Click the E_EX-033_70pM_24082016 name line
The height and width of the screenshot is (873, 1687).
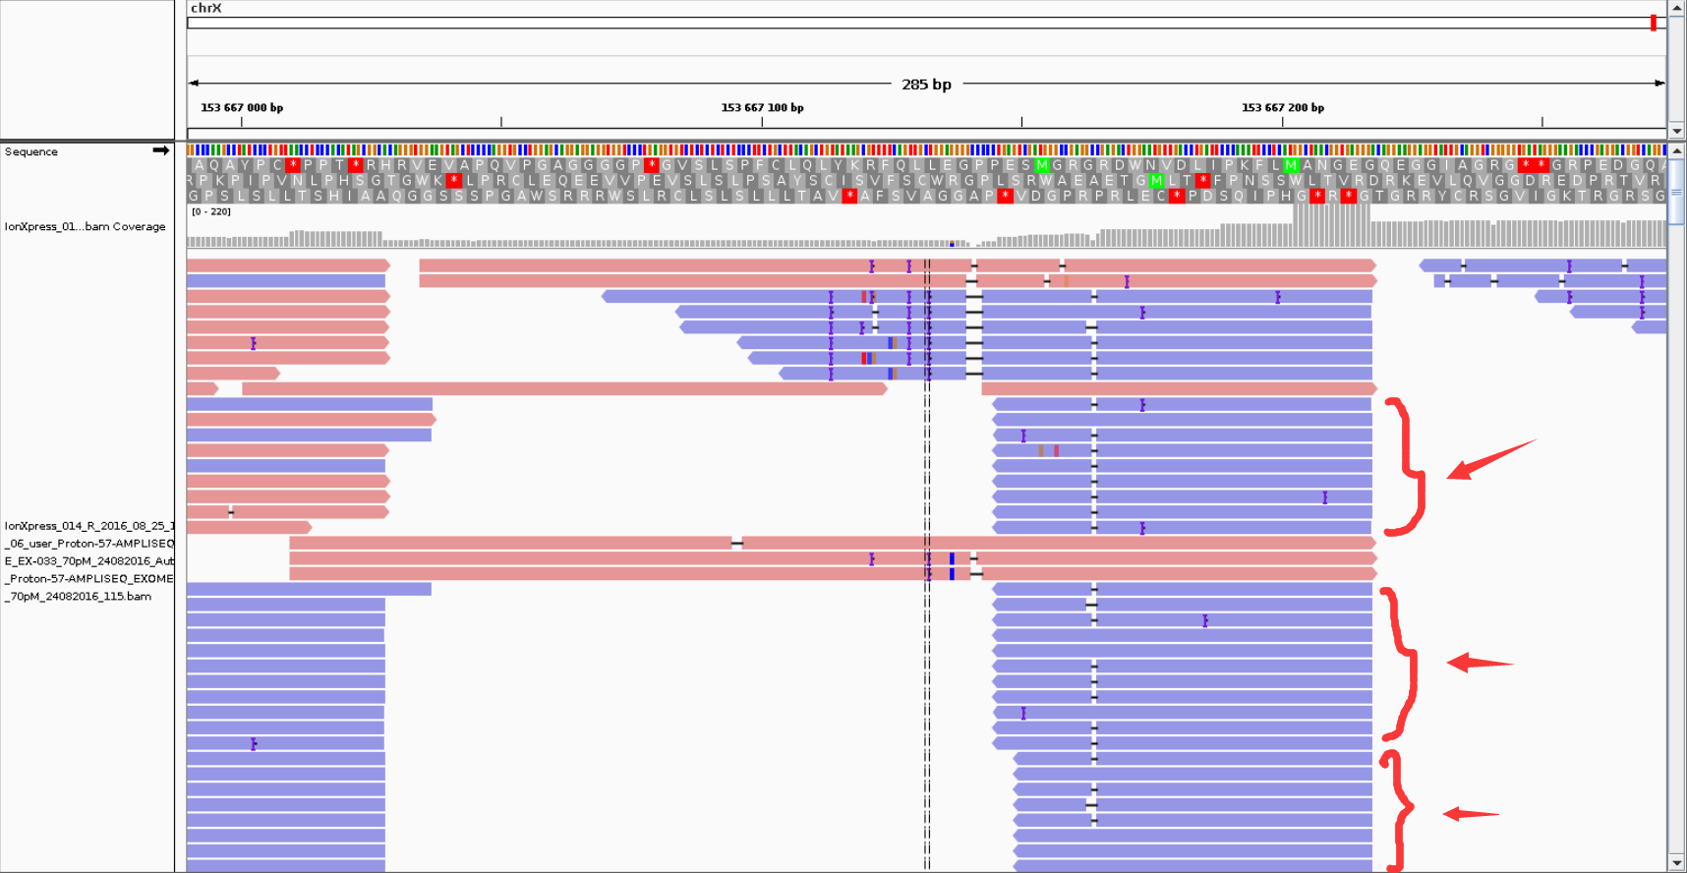(88, 561)
